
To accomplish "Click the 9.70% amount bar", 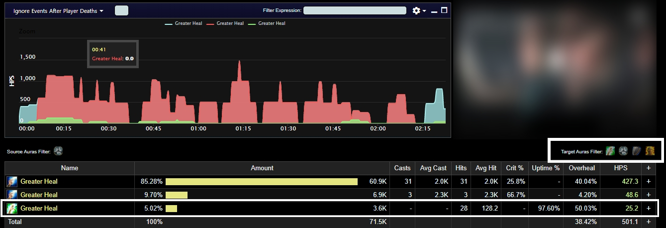I will coord(177,195).
